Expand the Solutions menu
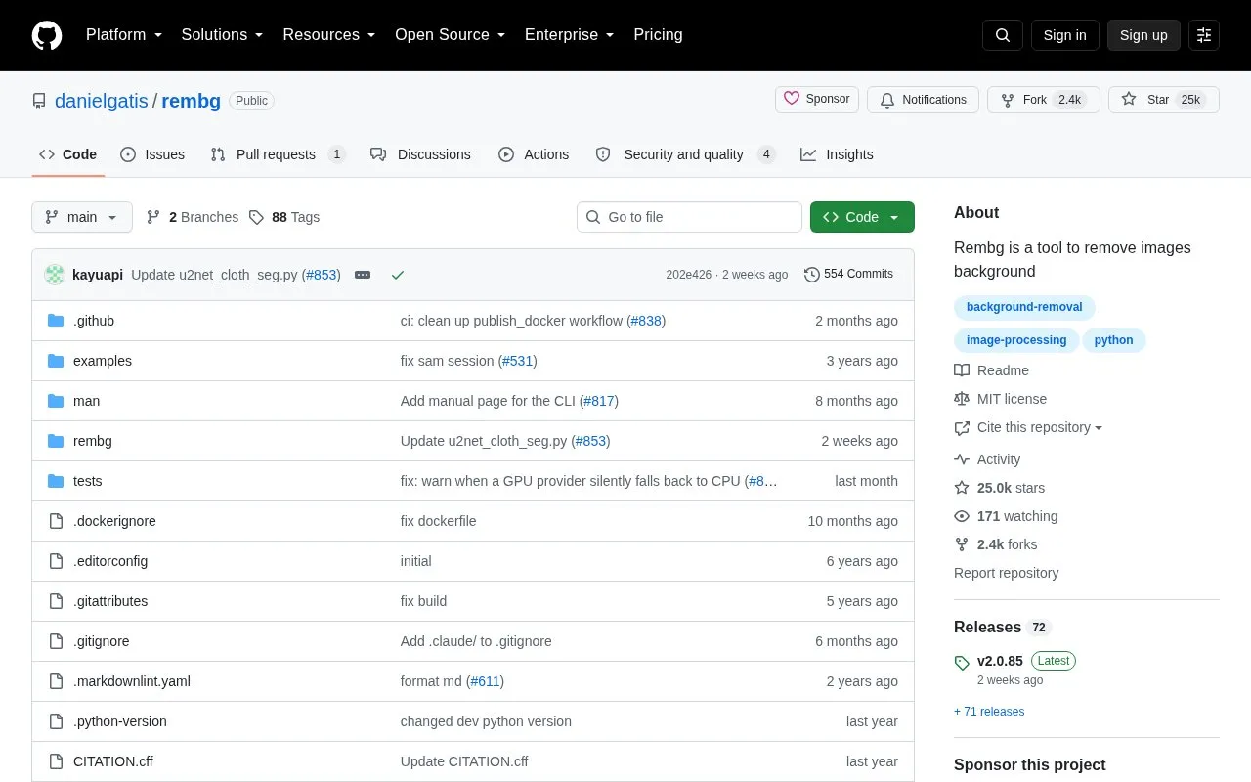 click(223, 35)
